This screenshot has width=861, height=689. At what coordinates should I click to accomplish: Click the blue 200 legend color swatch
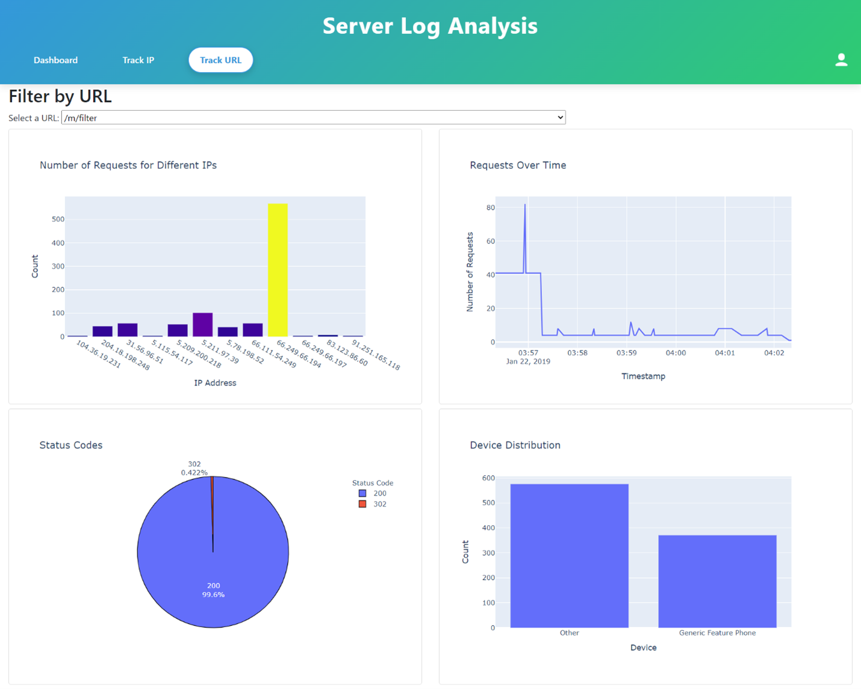362,493
